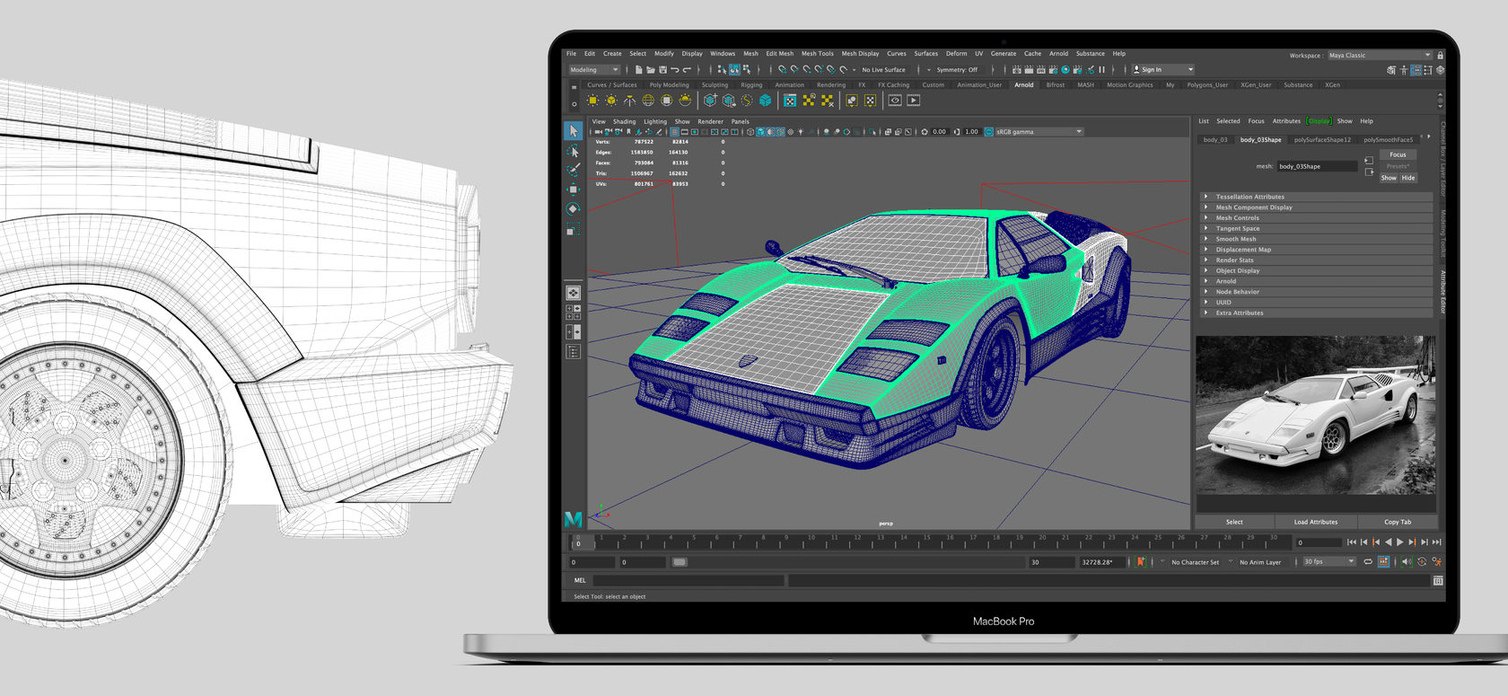Click the time slider frame ruler
The width and height of the screenshot is (1508, 696).
click(x=929, y=542)
